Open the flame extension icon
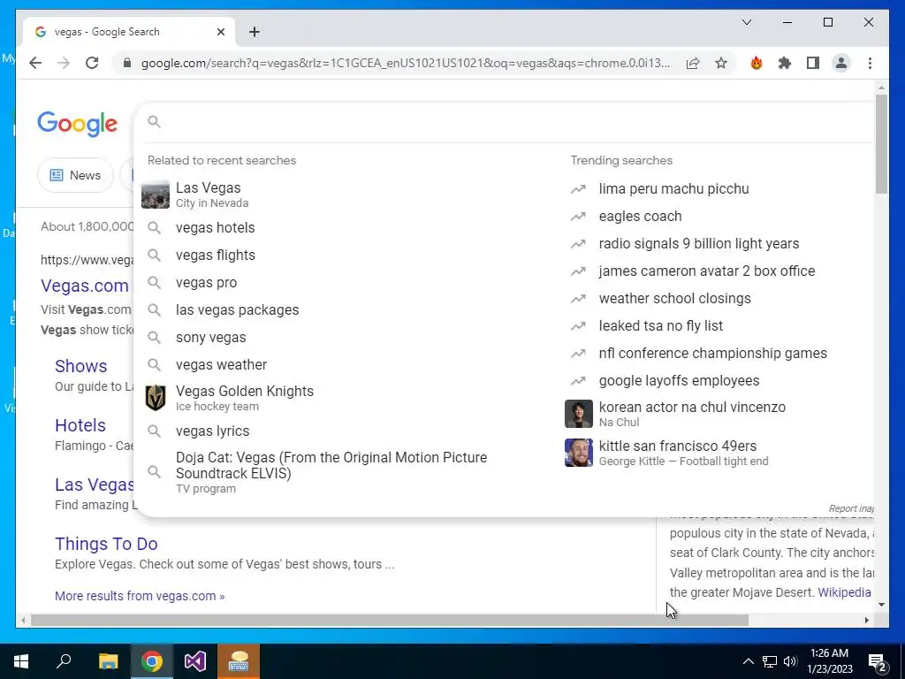Viewport: 905px width, 679px height. pos(757,63)
